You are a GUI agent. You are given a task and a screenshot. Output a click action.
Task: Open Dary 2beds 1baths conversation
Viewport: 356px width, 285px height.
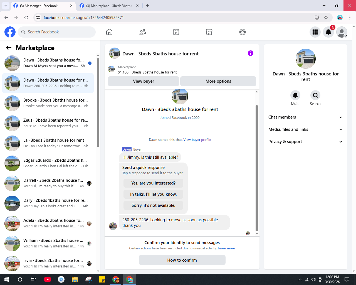(x=48, y=203)
